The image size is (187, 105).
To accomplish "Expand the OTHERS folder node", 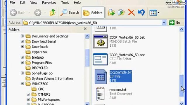I will tap(28, 94).
